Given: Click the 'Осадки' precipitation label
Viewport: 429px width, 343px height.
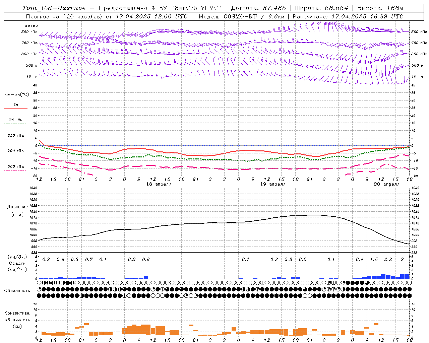Looking at the screenshot, I should [x=17, y=263].
